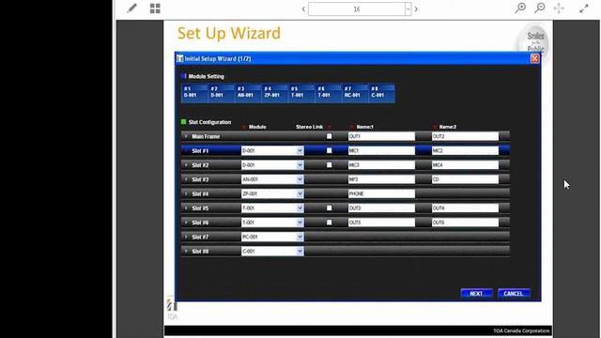Viewport: 601px width, 338px height.
Task: Expand the Slot #8 row arrow
Action: point(186,251)
